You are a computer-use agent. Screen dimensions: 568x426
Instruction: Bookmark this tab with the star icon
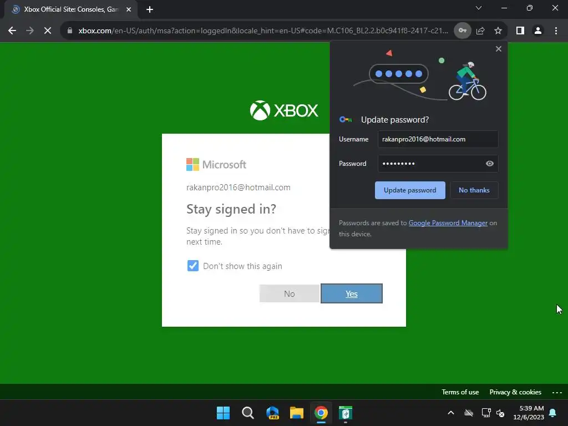(x=498, y=31)
